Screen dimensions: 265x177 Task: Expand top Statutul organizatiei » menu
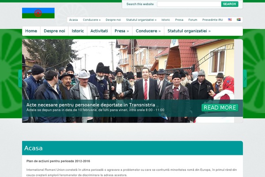141,20
